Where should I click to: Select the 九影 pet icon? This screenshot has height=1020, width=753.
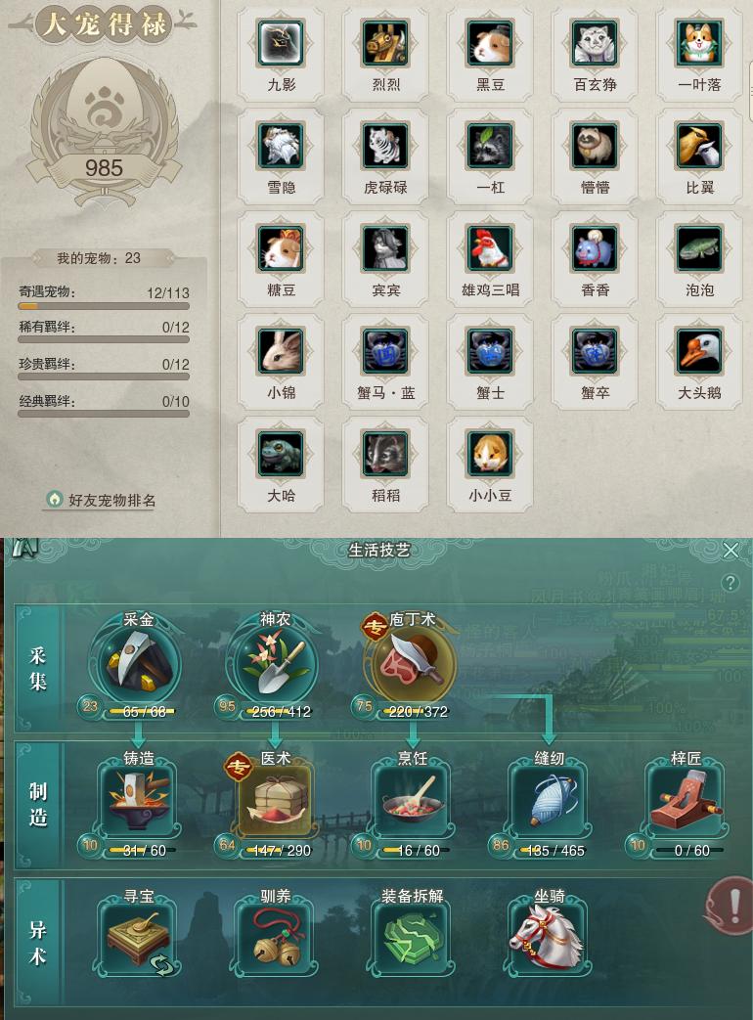281,43
